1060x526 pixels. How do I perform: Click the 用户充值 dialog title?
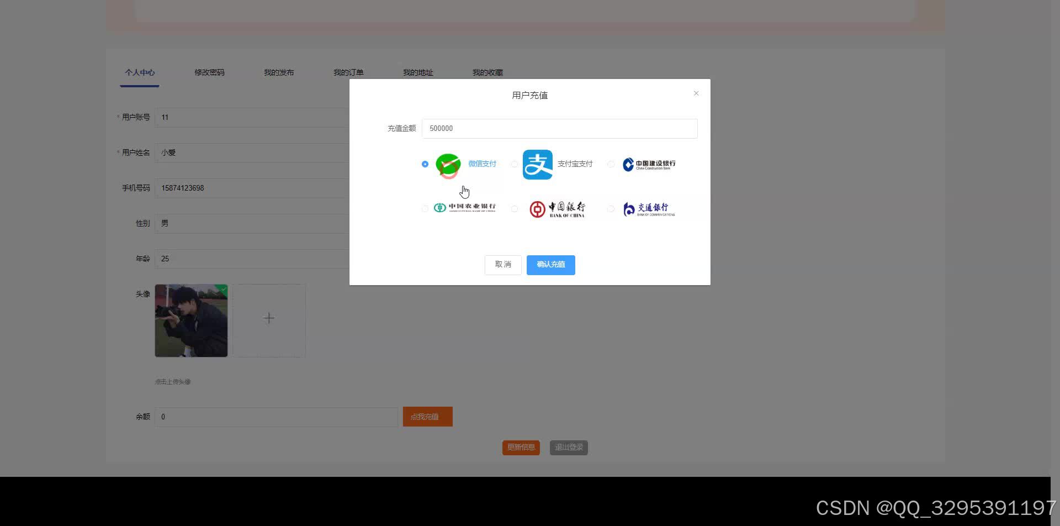[530, 96]
